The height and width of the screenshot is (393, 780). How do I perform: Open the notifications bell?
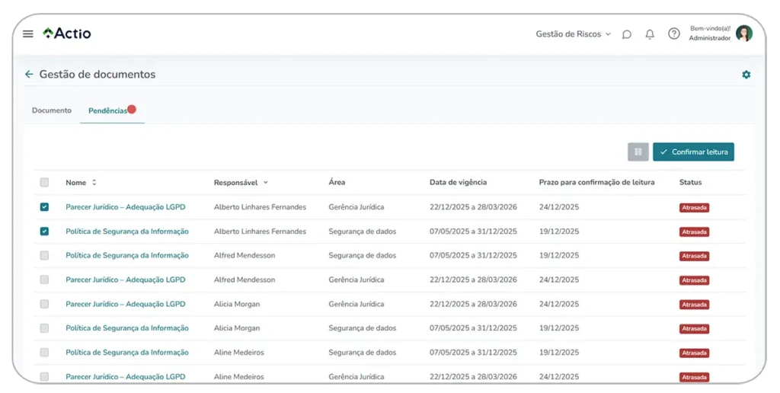point(650,34)
